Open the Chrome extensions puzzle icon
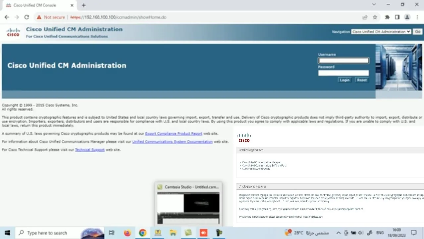 coord(387,17)
